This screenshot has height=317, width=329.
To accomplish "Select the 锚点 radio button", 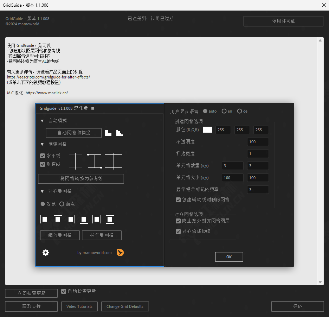I will (62, 204).
